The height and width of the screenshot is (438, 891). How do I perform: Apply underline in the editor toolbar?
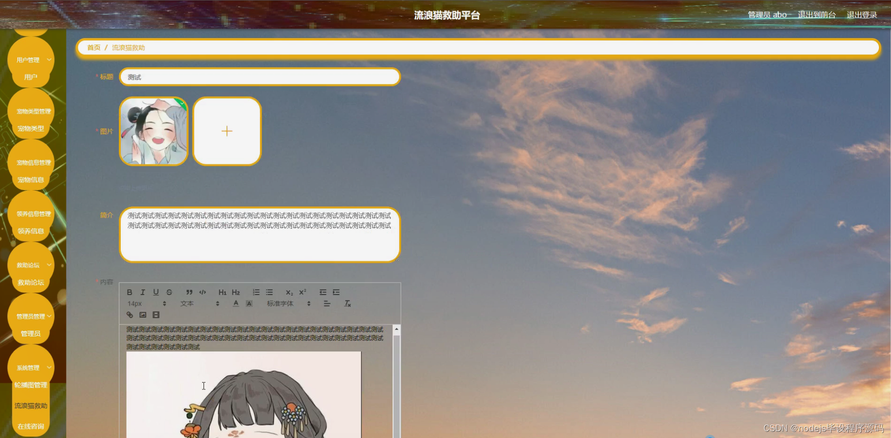[x=156, y=292]
